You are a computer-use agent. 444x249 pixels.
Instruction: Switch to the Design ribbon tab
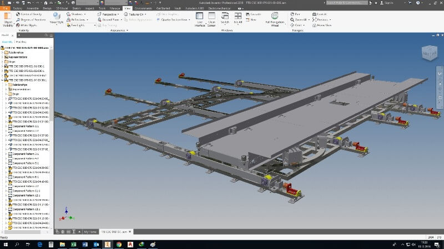point(47,8)
